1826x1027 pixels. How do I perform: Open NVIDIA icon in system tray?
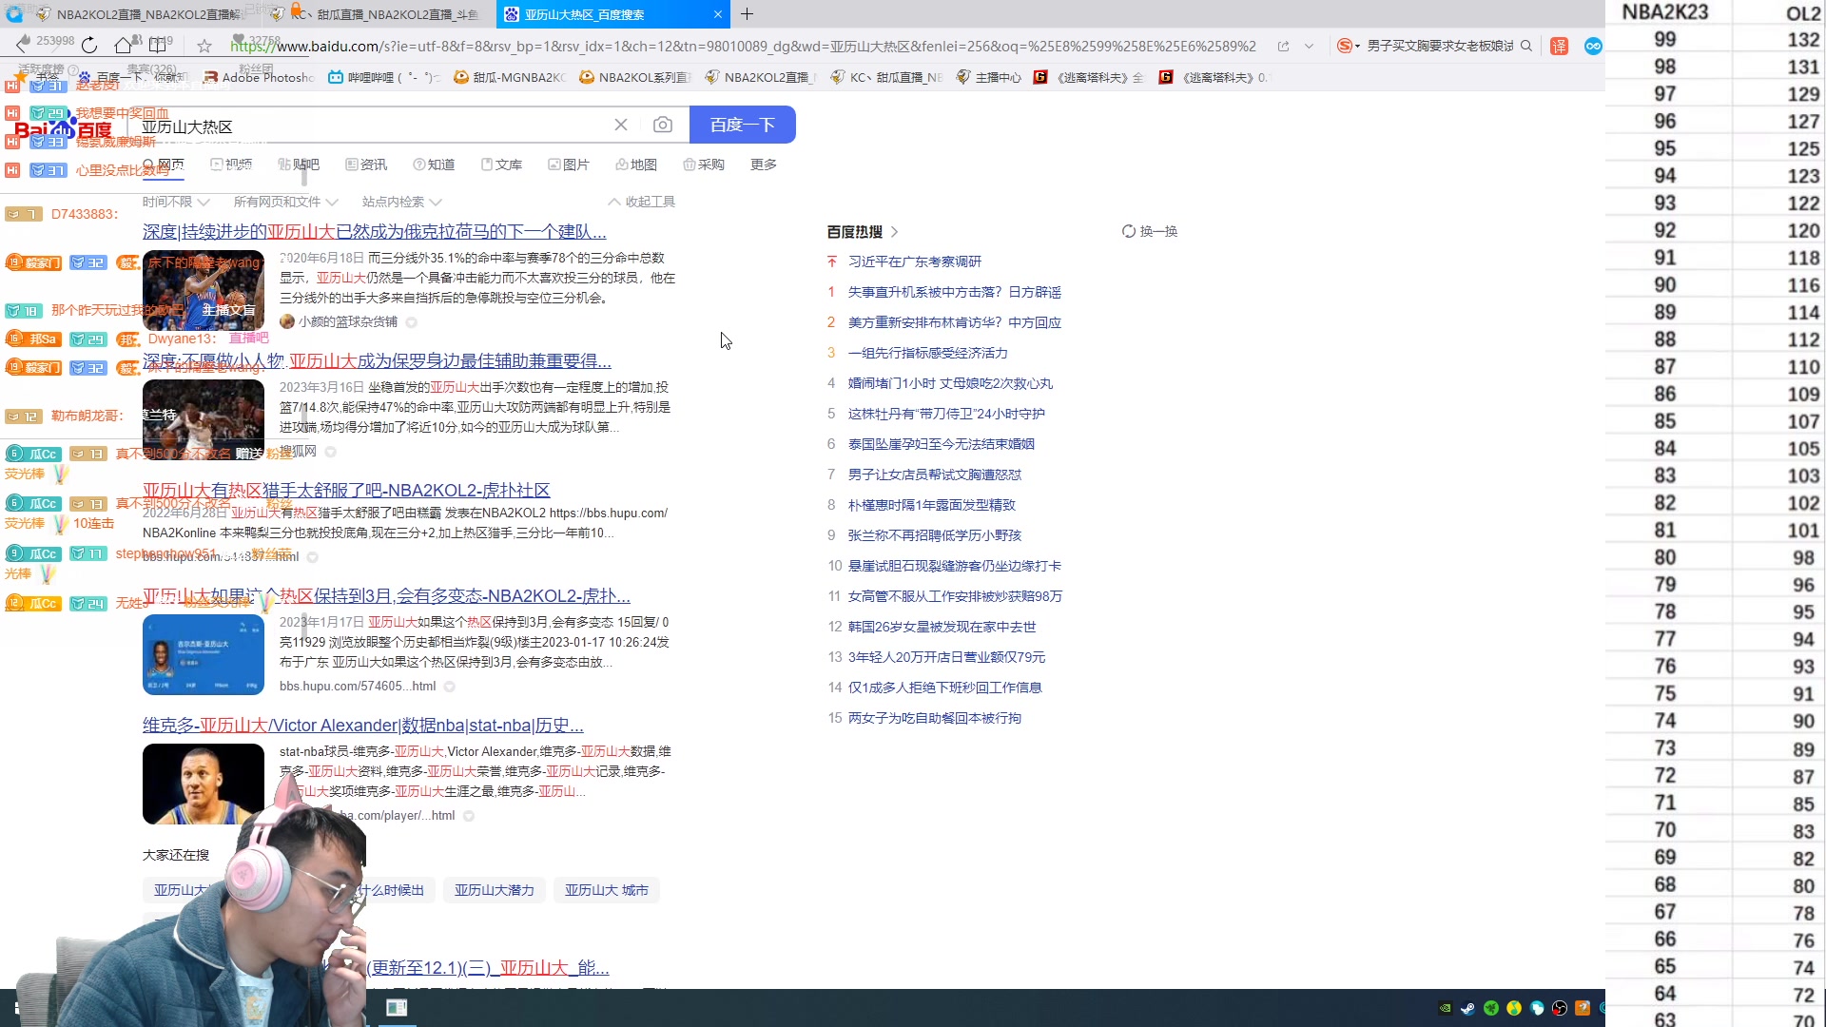click(x=1446, y=1008)
